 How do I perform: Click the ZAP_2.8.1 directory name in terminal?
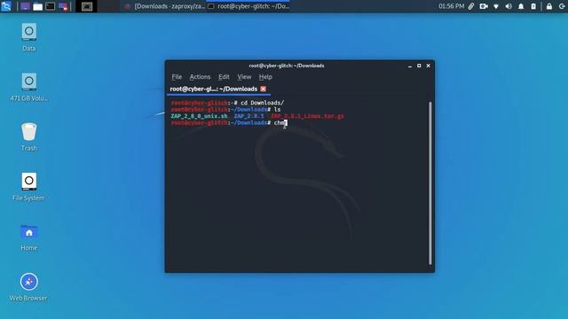pos(248,116)
